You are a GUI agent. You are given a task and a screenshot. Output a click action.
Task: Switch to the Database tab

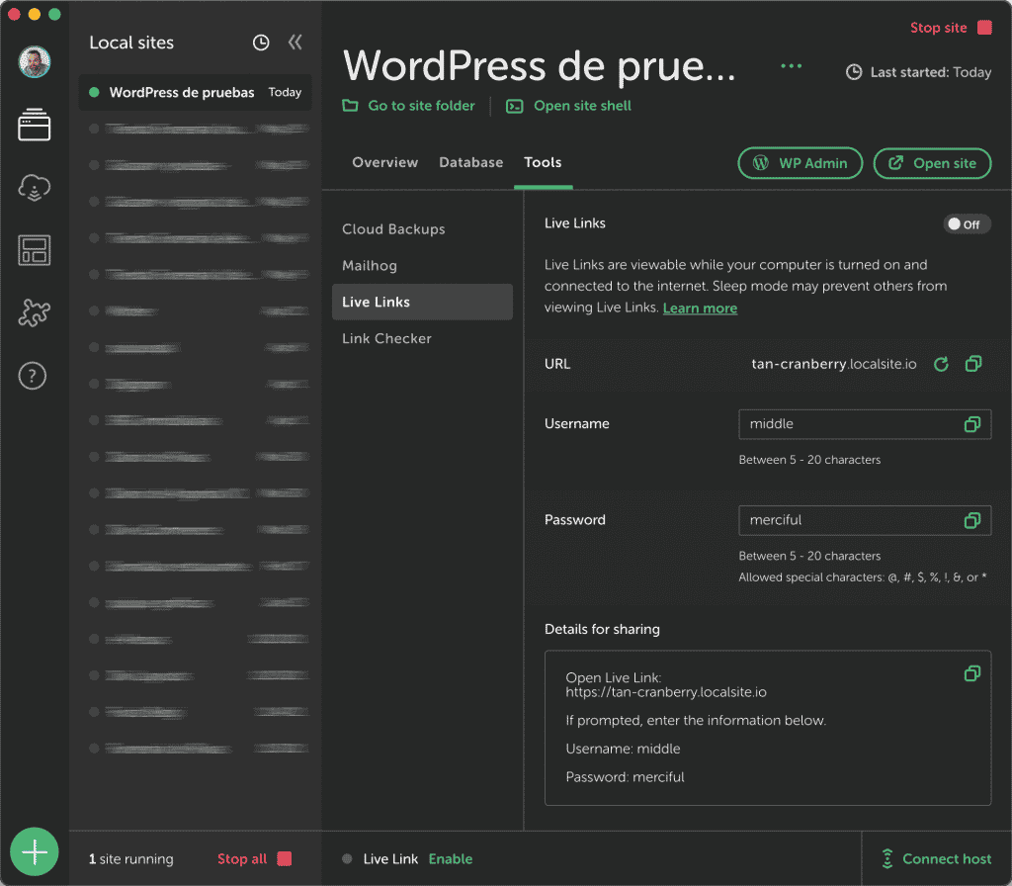tap(470, 163)
